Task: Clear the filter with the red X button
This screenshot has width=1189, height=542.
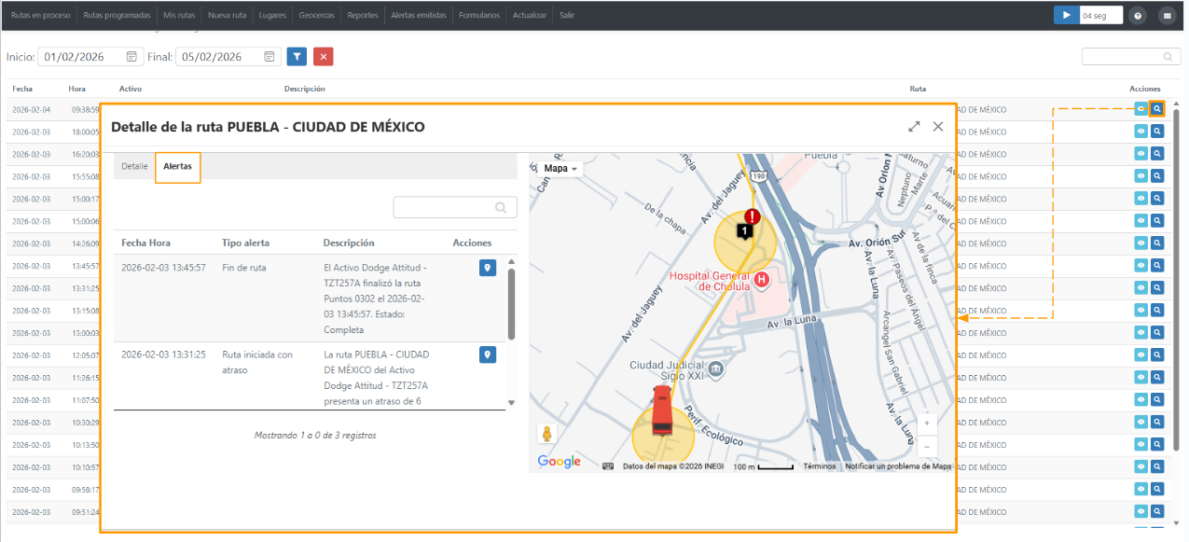Action: point(324,57)
